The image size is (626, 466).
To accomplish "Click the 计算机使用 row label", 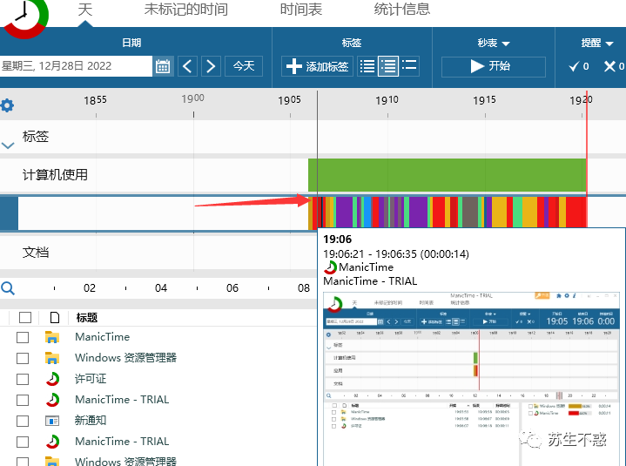I will [x=55, y=175].
